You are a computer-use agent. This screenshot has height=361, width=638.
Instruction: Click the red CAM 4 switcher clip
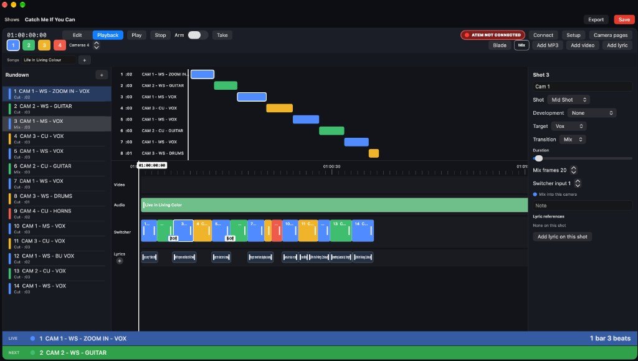(x=277, y=231)
